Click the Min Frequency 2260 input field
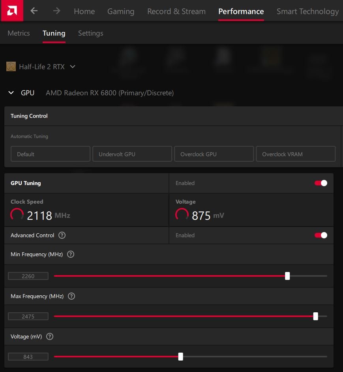This screenshot has height=372, width=343. [28, 276]
